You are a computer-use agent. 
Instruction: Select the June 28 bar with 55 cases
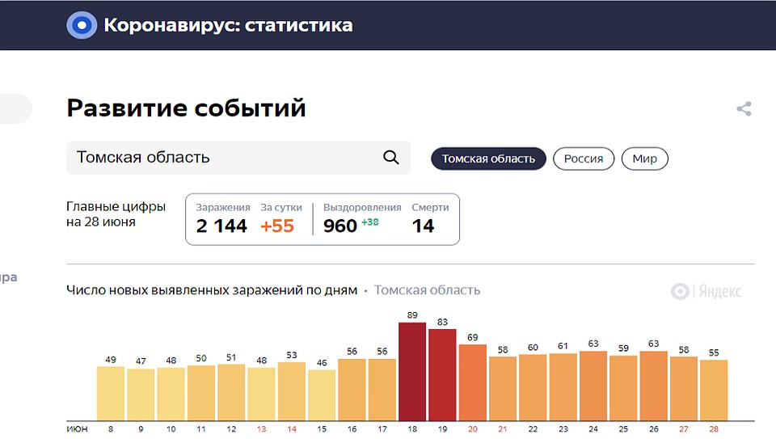coord(714,390)
